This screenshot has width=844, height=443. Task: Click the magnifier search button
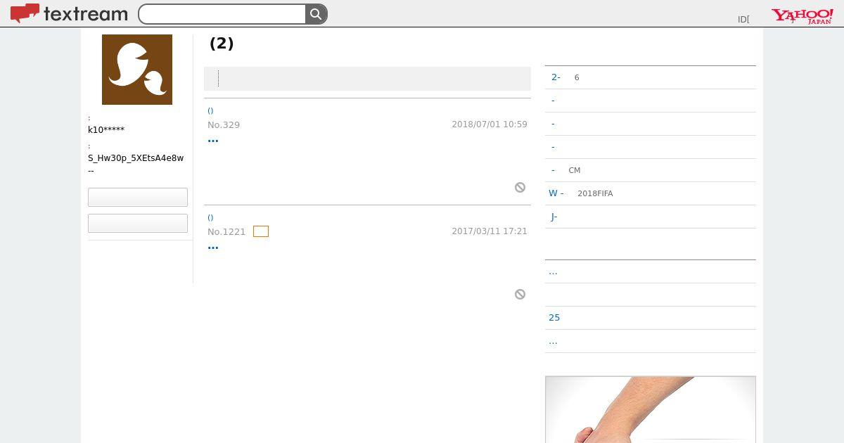point(316,14)
